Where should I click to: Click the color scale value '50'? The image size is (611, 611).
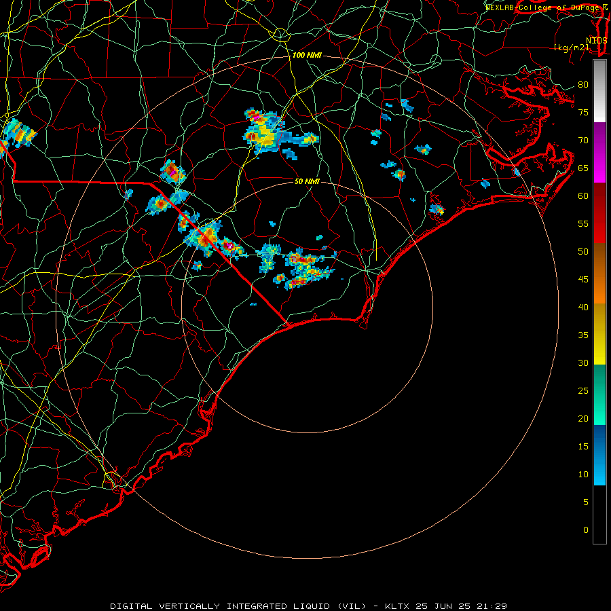tap(583, 252)
